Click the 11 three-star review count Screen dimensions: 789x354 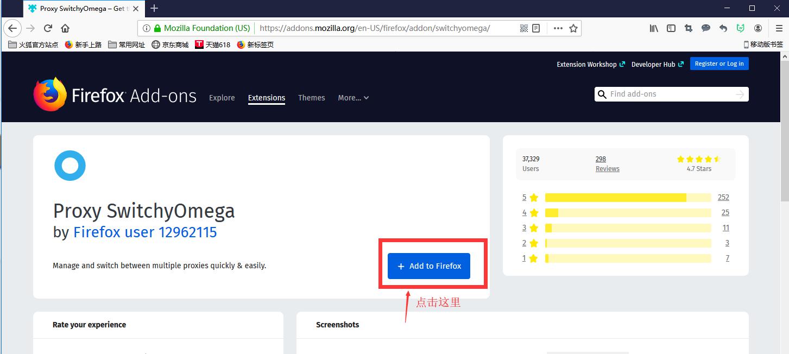point(726,228)
